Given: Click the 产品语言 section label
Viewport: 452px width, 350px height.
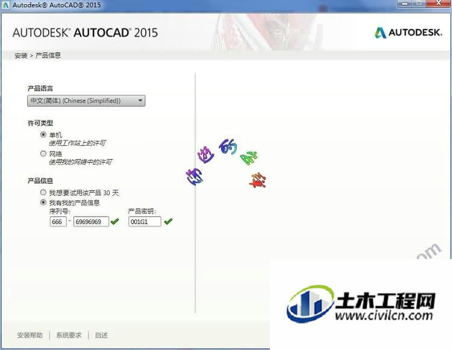Looking at the screenshot, I should (40, 88).
